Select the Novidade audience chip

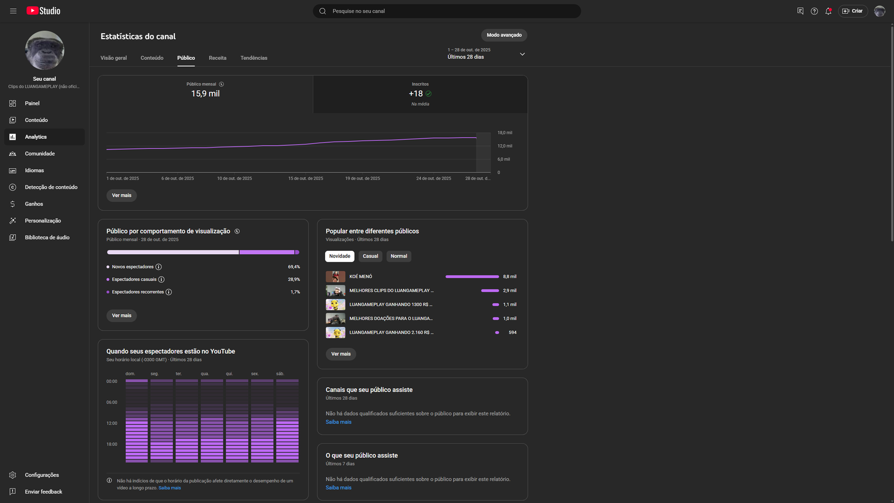(340, 257)
